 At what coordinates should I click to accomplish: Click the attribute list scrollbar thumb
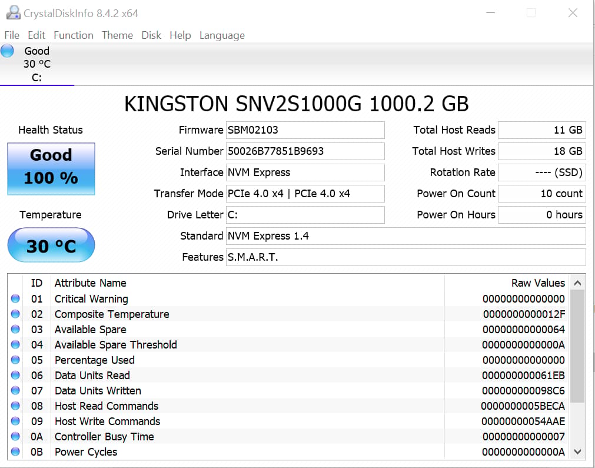coord(577,346)
